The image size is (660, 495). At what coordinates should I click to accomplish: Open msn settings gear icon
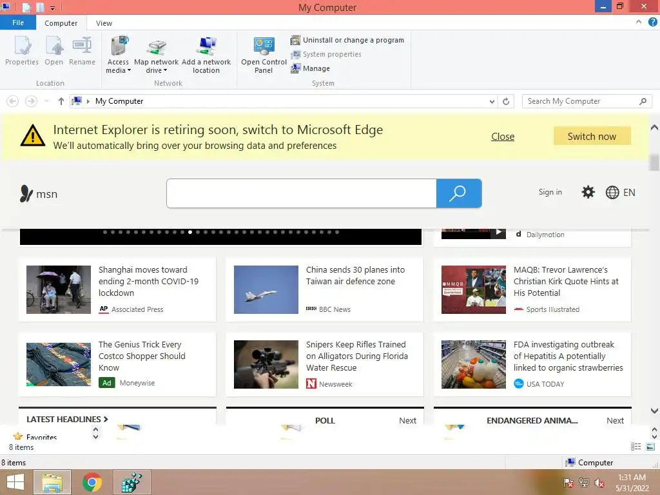pyautogui.click(x=588, y=192)
